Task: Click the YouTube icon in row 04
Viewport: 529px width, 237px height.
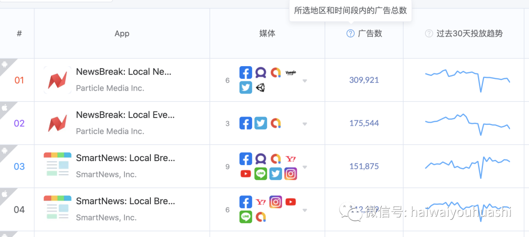Action: 290,202
